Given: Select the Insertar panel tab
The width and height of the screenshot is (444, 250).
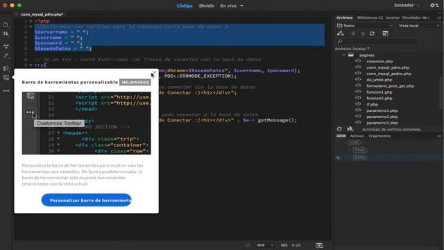Looking at the screenshot, I should 393,17.
